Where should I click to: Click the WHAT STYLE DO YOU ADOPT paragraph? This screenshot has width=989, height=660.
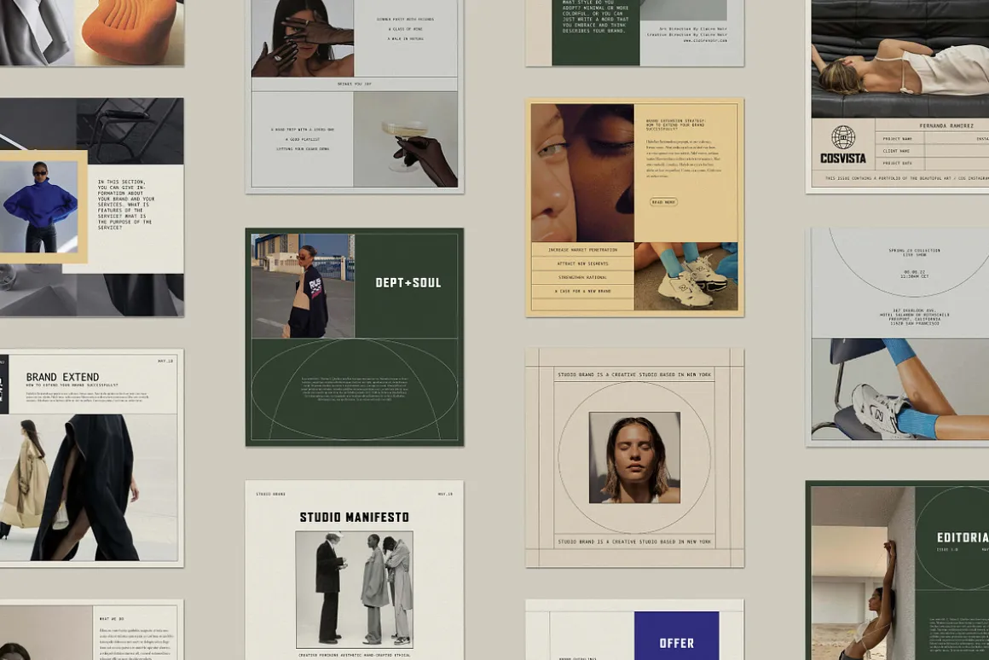click(595, 16)
